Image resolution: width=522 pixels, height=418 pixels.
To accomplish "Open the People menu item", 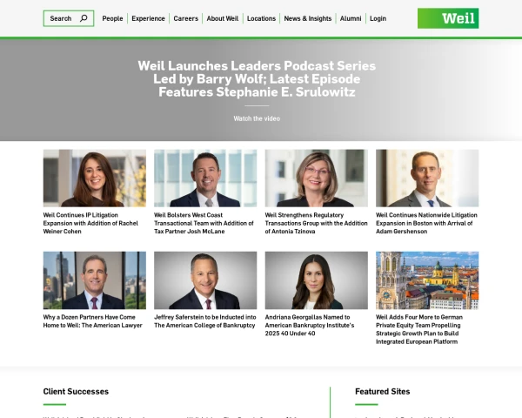I will click(x=112, y=18).
